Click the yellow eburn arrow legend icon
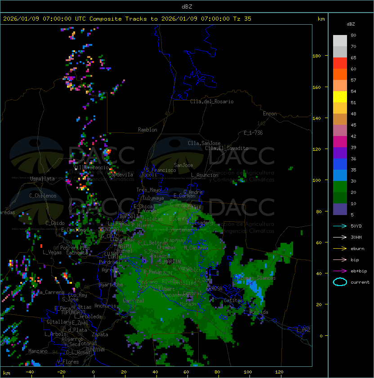The height and width of the screenshot is (378, 374). click(340, 249)
